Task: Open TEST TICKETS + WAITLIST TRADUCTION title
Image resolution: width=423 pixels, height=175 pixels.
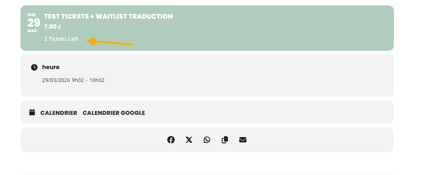Action: pyautogui.click(x=108, y=16)
